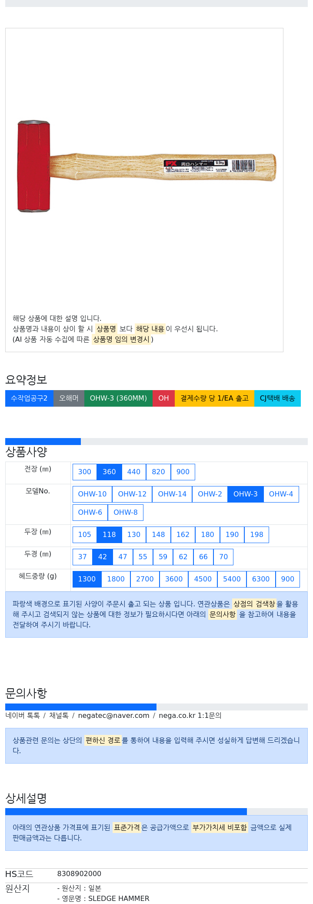This screenshot has width=313, height=904.
Task: Choose the 440 length option
Action: 133,472
